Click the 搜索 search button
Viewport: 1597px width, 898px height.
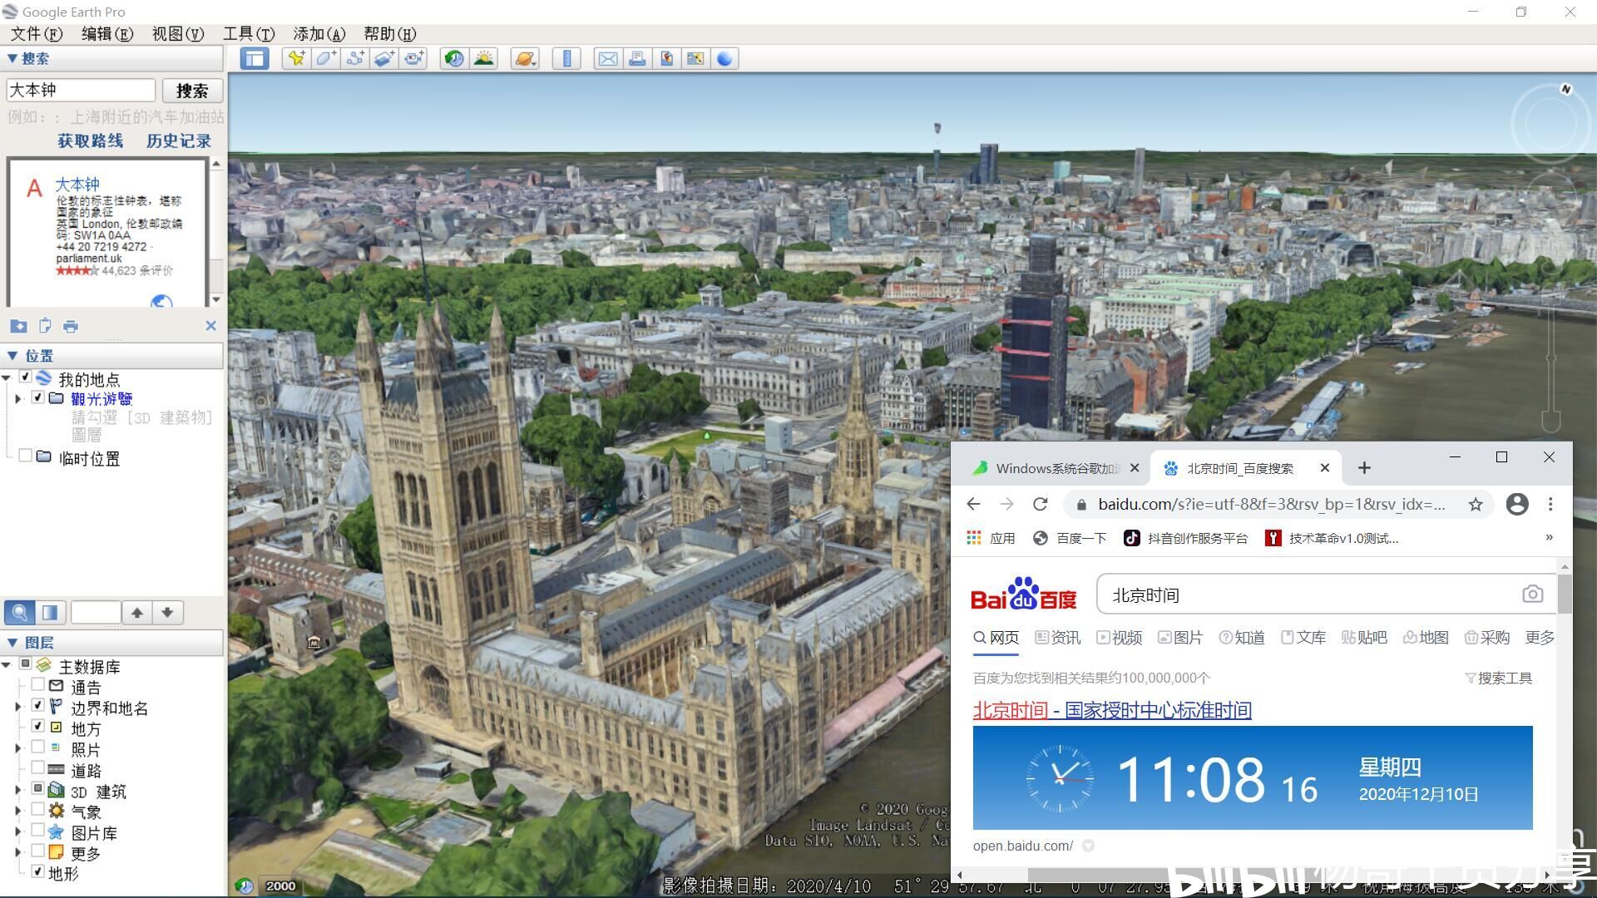tap(192, 91)
